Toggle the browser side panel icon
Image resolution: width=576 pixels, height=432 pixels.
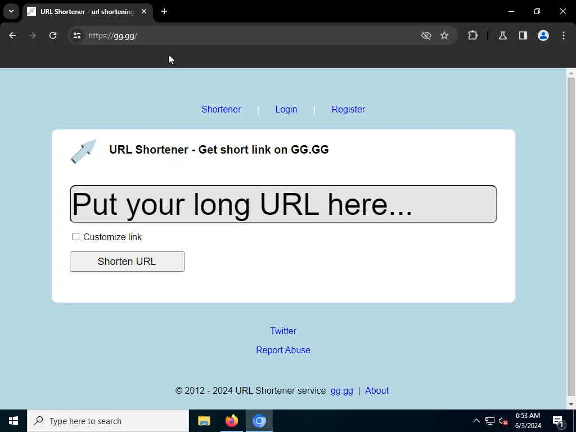pos(523,35)
